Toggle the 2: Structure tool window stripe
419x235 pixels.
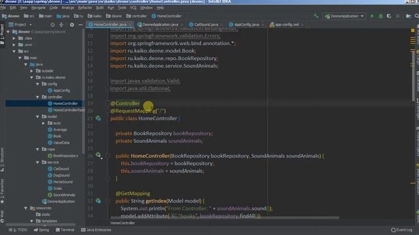[2, 159]
